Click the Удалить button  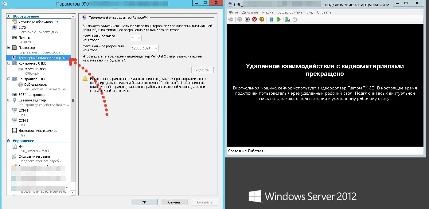click(x=202, y=70)
